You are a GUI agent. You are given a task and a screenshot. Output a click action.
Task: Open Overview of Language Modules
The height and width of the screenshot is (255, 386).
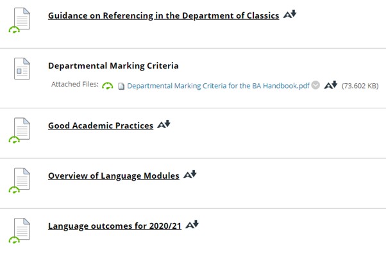tap(113, 176)
